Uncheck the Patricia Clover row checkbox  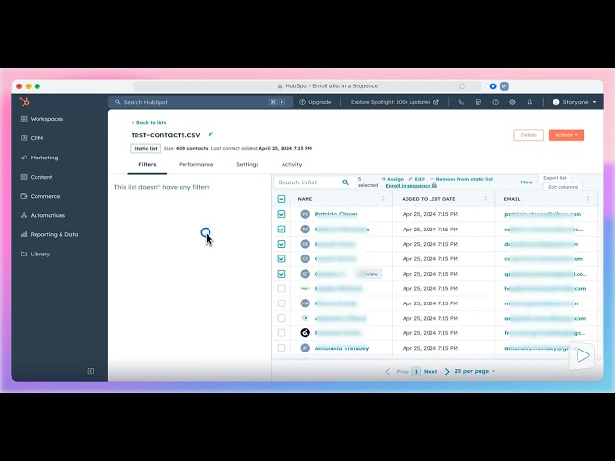point(282,214)
